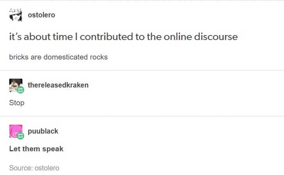Click the "Stop" reply text
Image resolution: width=284 pixels, height=175 pixels.
coord(17,103)
